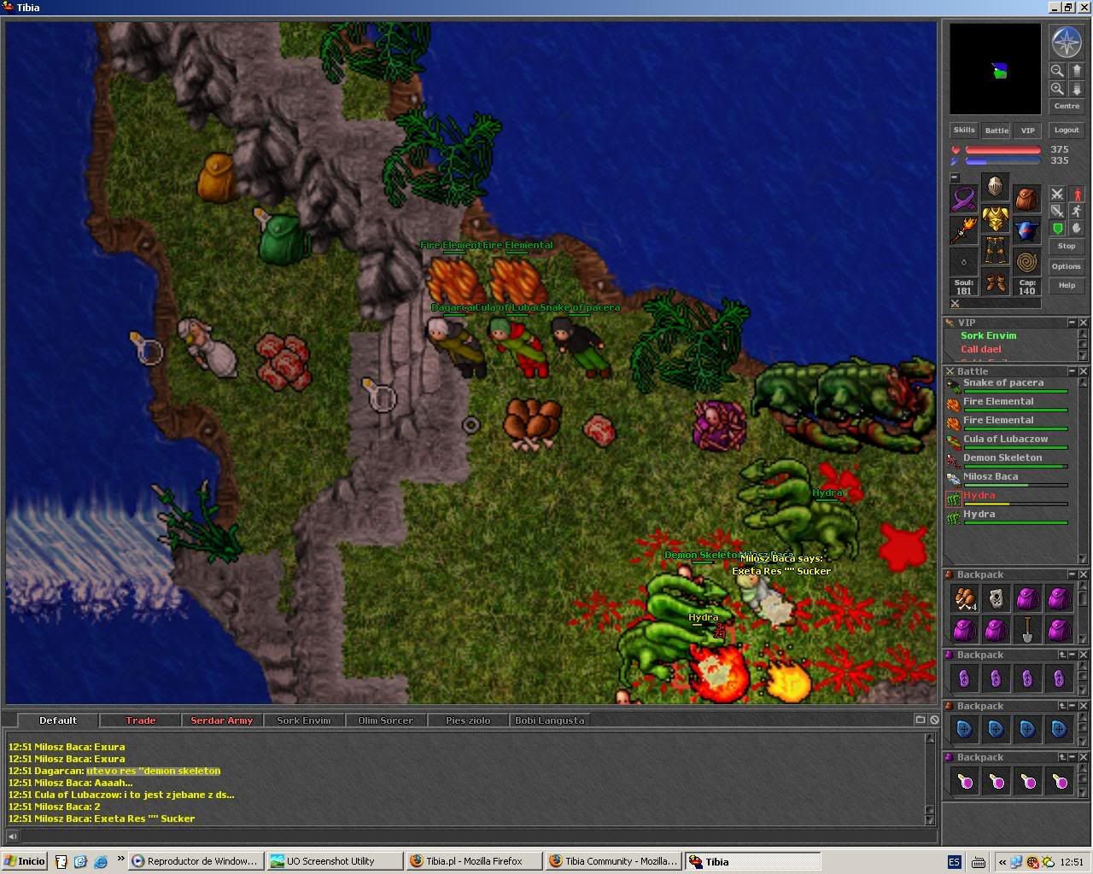Click the Stop button

(1067, 247)
